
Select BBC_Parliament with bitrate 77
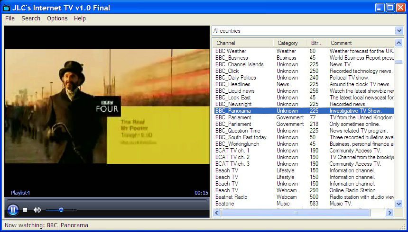(304, 117)
